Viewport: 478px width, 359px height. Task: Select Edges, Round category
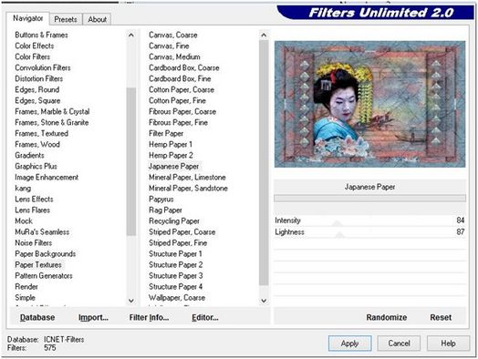click(37, 90)
